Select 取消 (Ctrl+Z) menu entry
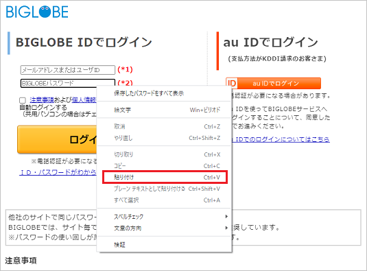The width and height of the screenshot is (367, 271). (164, 126)
